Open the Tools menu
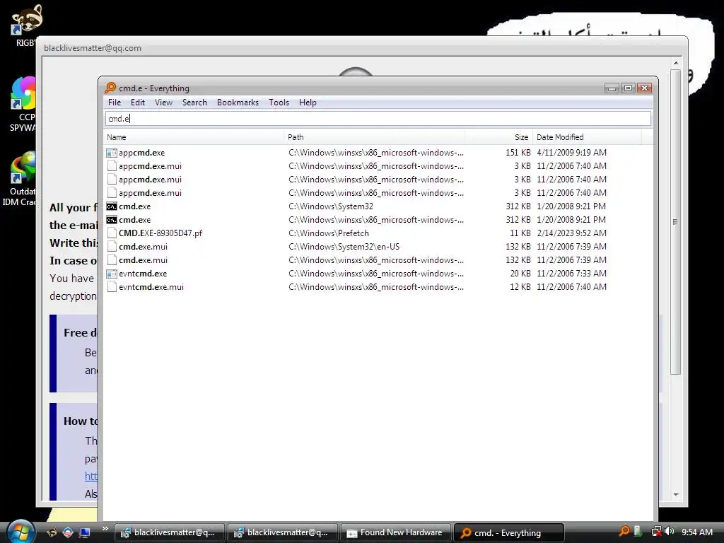724x543 pixels. point(279,103)
